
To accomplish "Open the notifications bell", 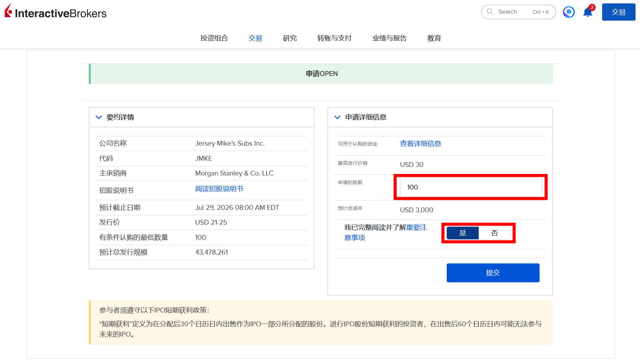I will (588, 12).
